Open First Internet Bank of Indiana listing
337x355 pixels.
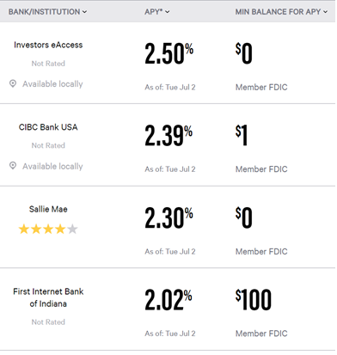click(48, 297)
